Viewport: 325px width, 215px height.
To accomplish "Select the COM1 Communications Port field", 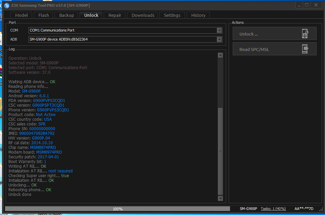I will pos(125,30).
